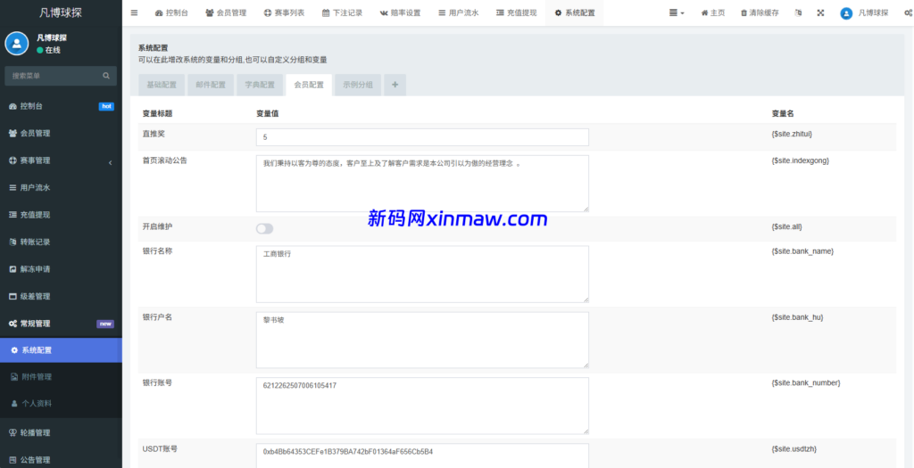
Task: Expand the 常规管理 menu with new badge
Action: click(x=62, y=324)
